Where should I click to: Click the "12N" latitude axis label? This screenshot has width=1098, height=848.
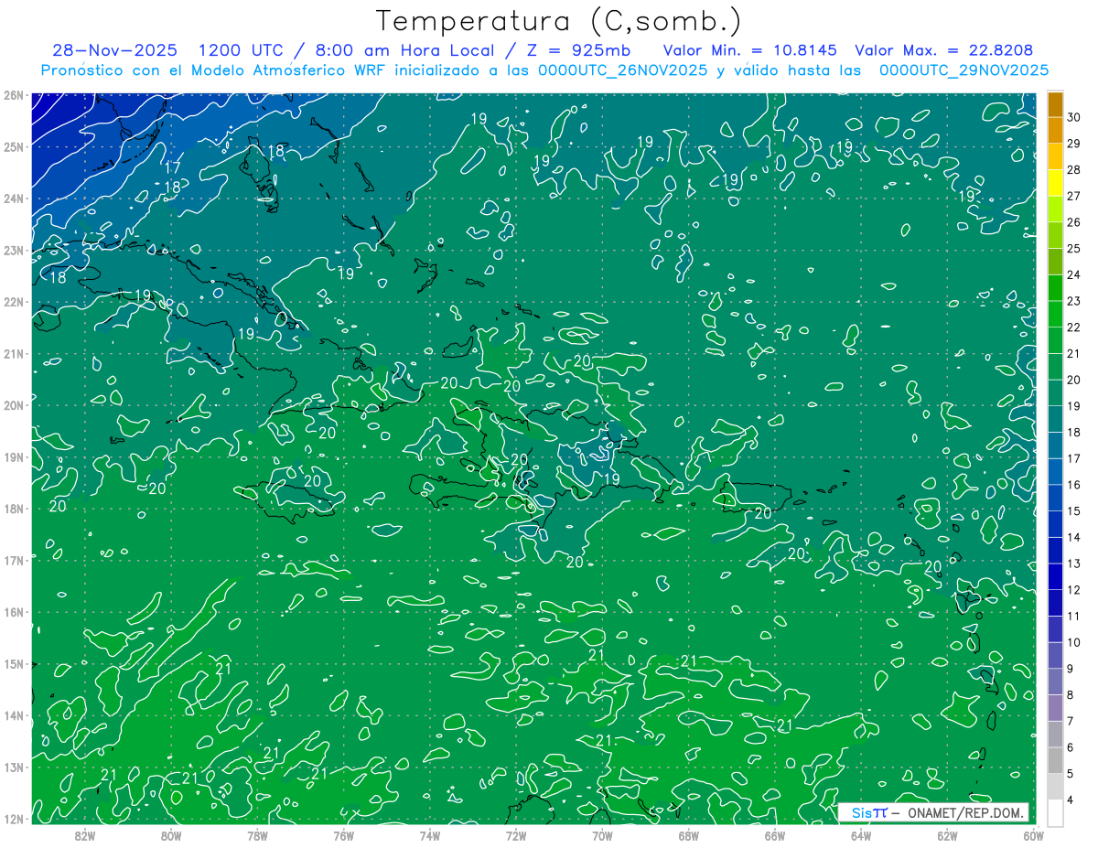[13, 819]
